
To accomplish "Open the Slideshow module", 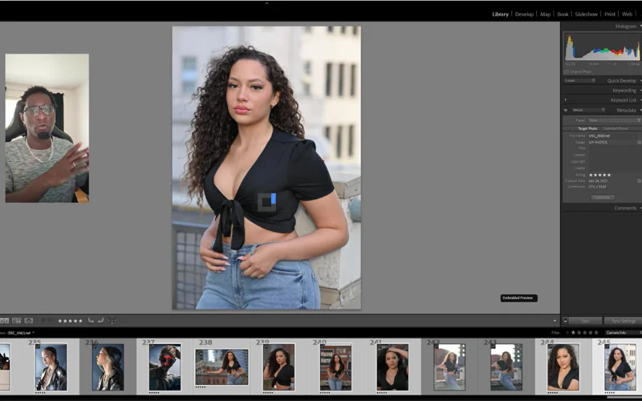I will click(x=587, y=14).
